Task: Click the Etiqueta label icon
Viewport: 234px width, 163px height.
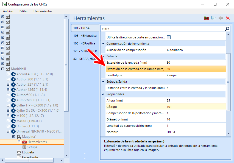Action: tap(19, 152)
